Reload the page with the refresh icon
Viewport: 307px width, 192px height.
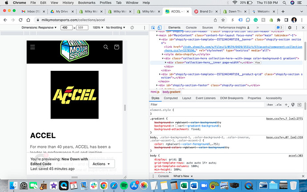[20, 20]
